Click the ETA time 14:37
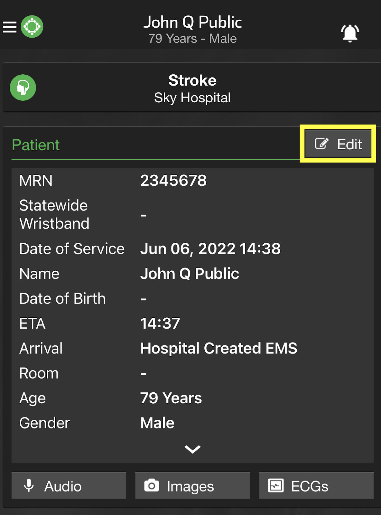This screenshot has height=515, width=381. pos(160,323)
